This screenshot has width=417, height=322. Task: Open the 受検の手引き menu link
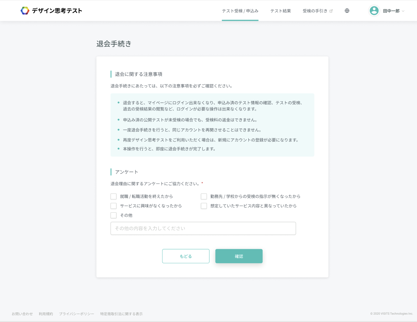315,11
